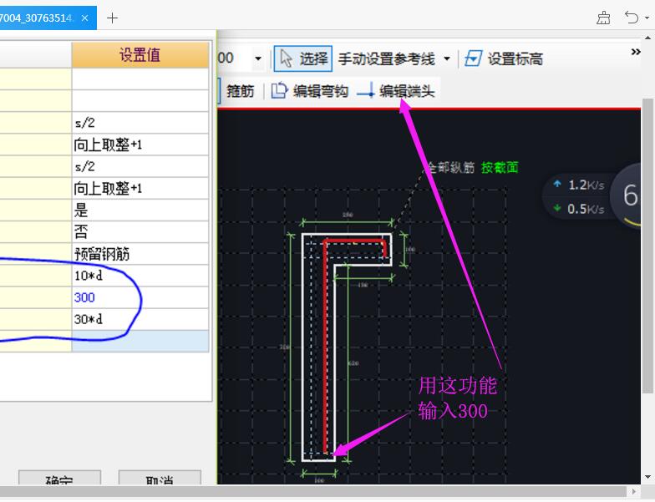The image size is (655, 502).
Task: Click the 否 value cell
Action: click(140, 232)
